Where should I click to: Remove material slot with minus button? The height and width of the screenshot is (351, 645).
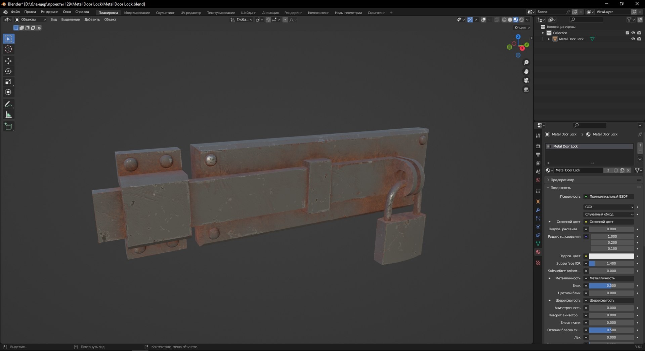click(x=640, y=151)
